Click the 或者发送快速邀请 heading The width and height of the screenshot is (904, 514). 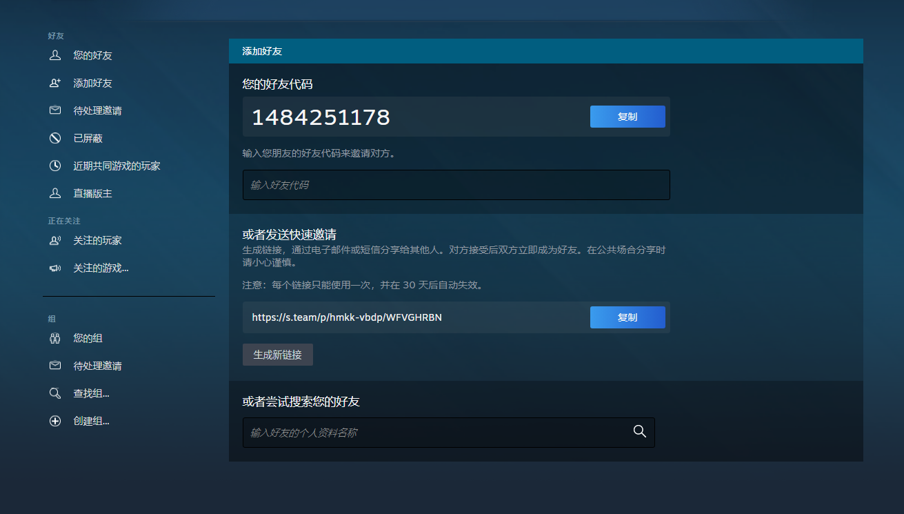click(x=290, y=234)
